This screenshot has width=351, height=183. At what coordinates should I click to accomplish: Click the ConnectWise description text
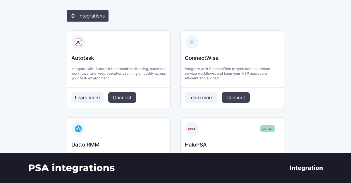228,74
